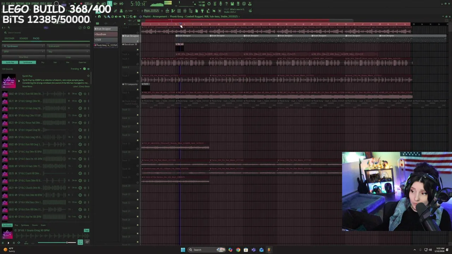
Task: Select Drum Designer in the picker panel
Action: [106, 29]
